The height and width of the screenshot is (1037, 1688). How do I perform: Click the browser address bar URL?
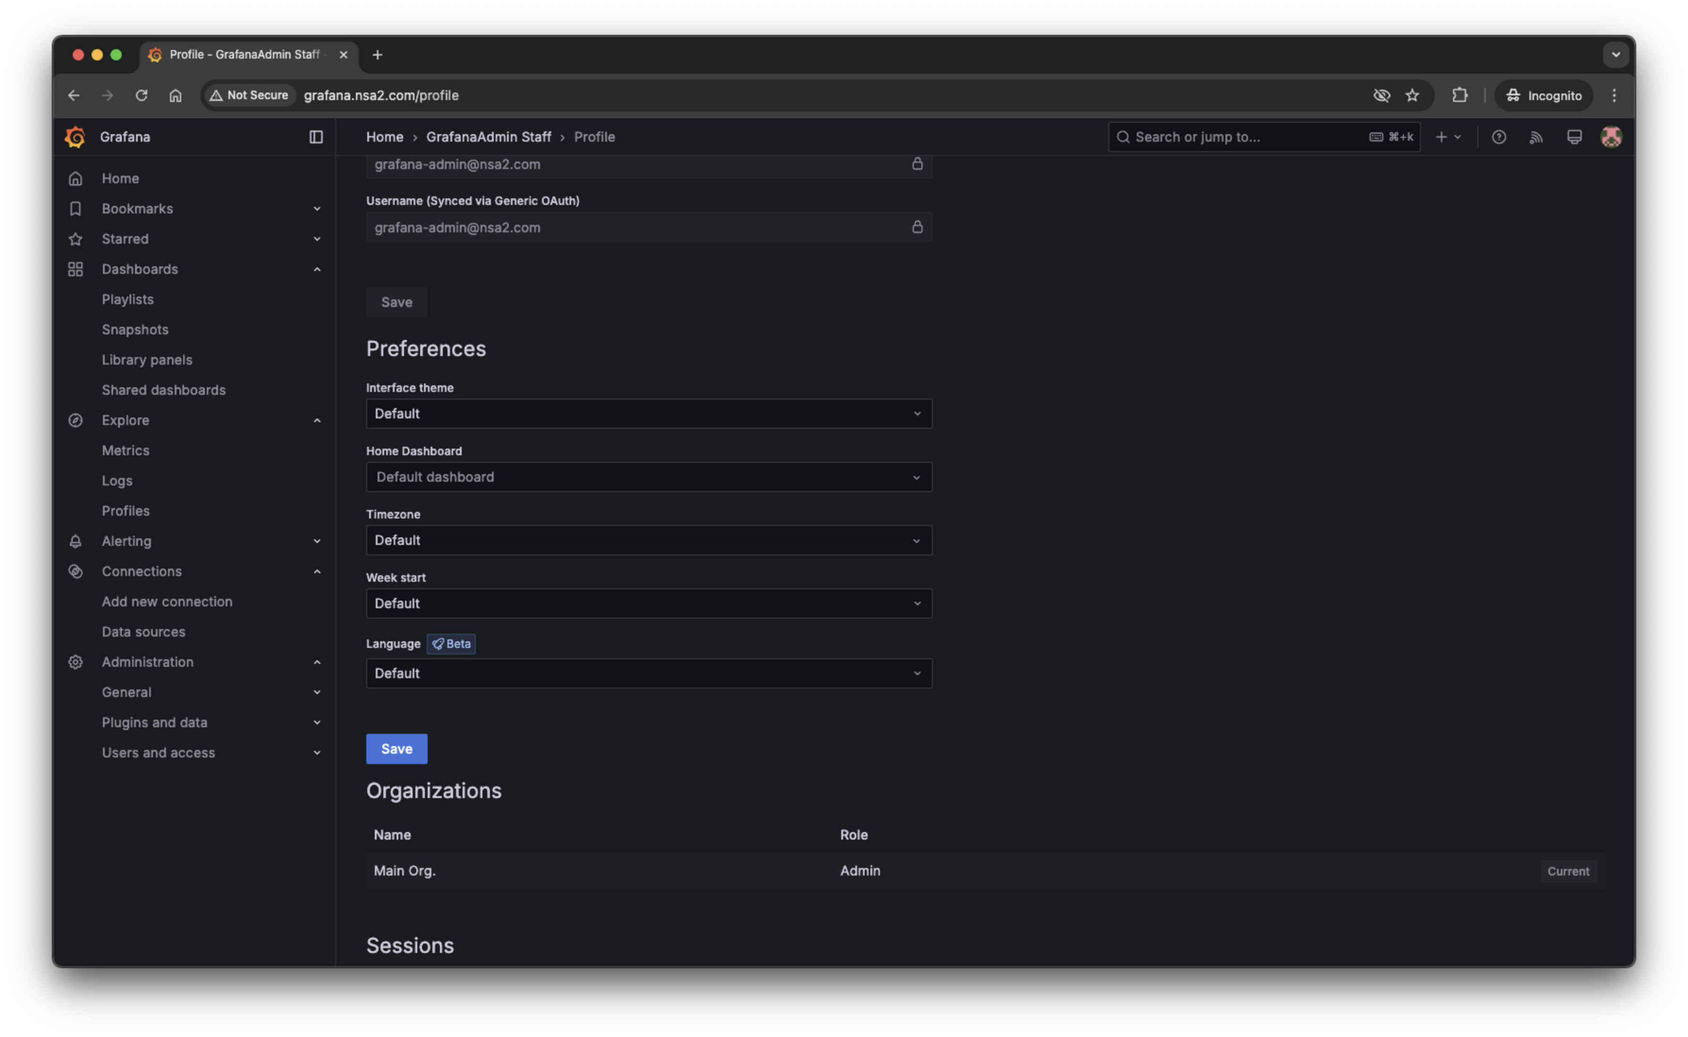(x=381, y=95)
